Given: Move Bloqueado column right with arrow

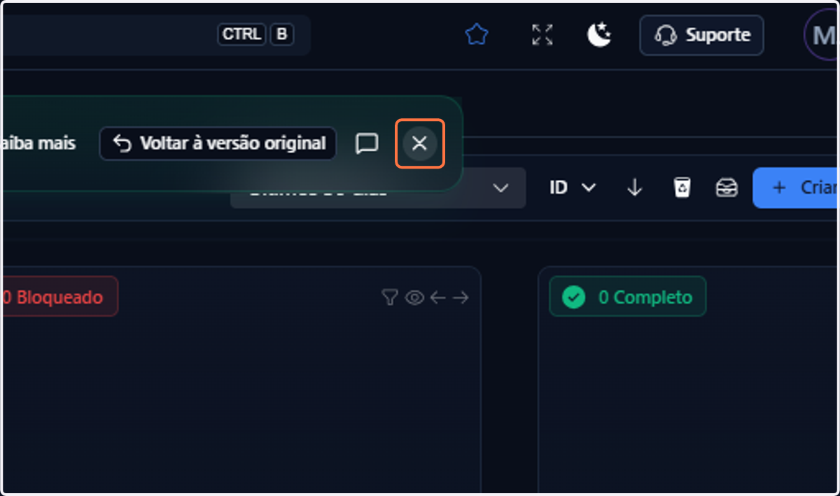Looking at the screenshot, I should (460, 297).
